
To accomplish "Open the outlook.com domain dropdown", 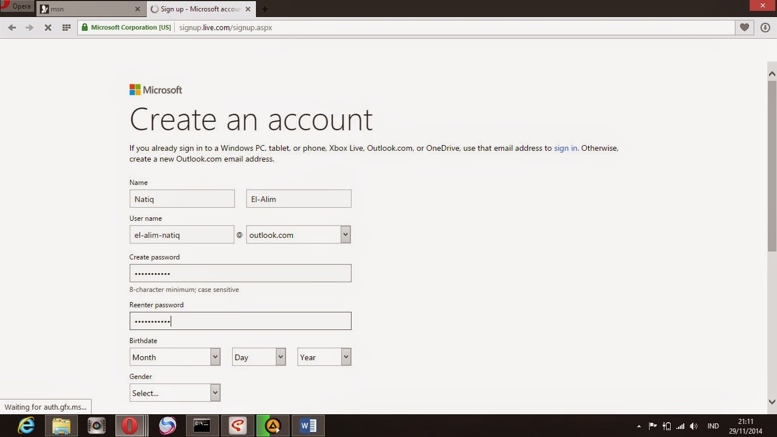I will pos(299,234).
